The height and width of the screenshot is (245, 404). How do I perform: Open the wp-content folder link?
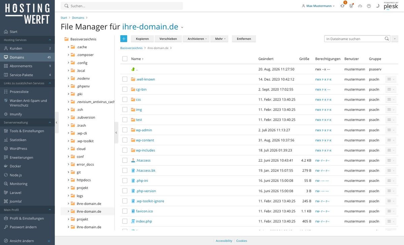pyautogui.click(x=145, y=140)
